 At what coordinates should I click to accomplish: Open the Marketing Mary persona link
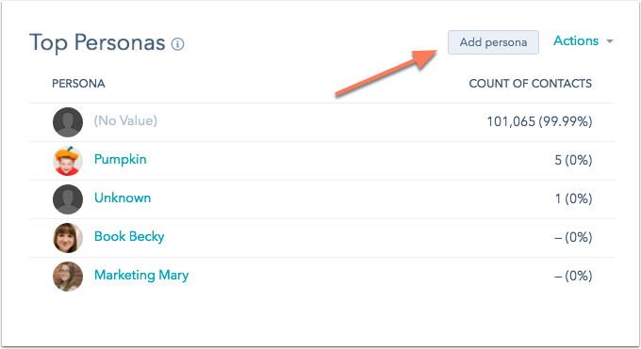pyautogui.click(x=141, y=275)
